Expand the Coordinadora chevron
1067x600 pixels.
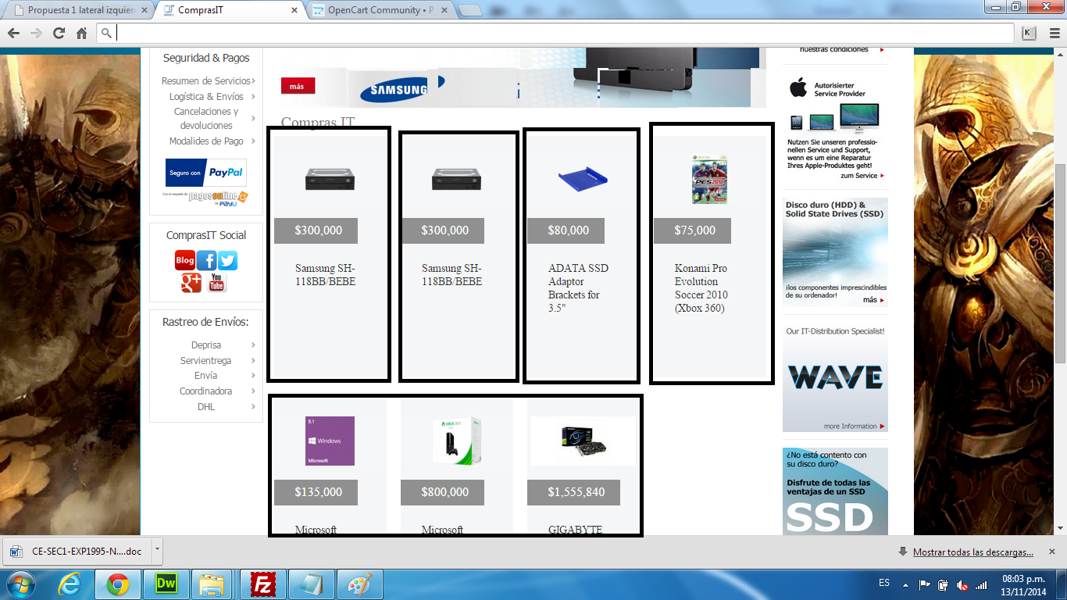[253, 391]
